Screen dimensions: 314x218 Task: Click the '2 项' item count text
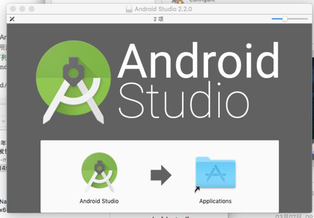point(158,19)
